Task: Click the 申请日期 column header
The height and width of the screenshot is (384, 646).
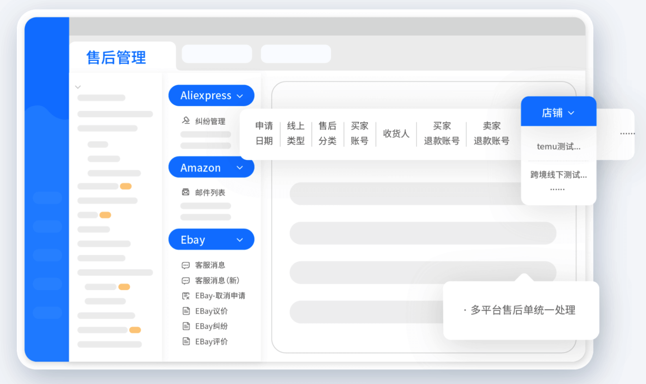Action: 264,133
